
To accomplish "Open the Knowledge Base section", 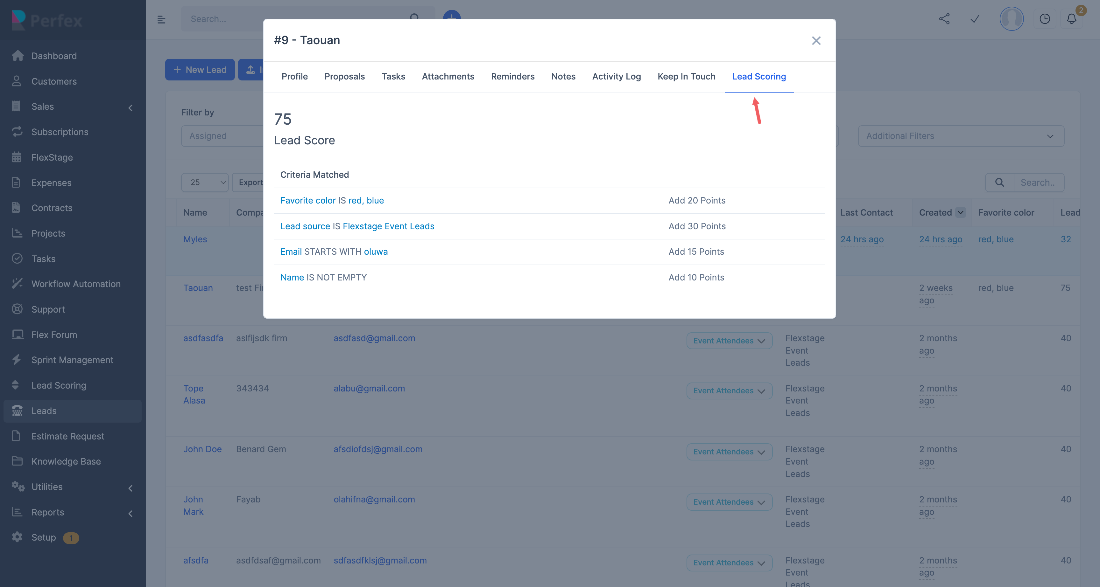I will 66,461.
